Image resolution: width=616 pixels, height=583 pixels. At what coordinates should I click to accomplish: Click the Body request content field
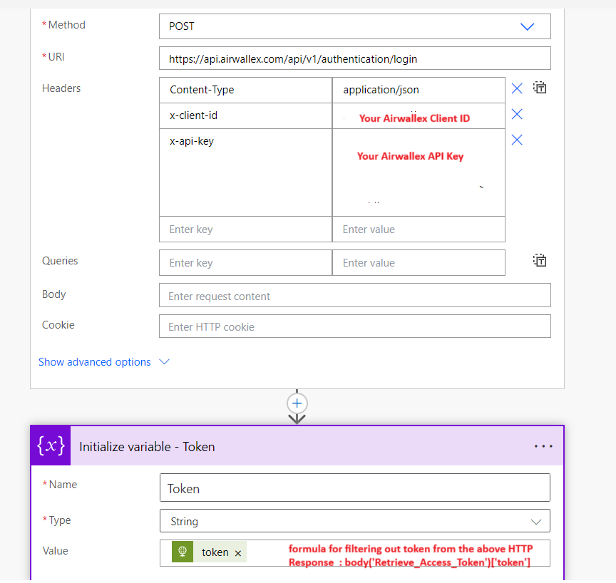coord(354,294)
